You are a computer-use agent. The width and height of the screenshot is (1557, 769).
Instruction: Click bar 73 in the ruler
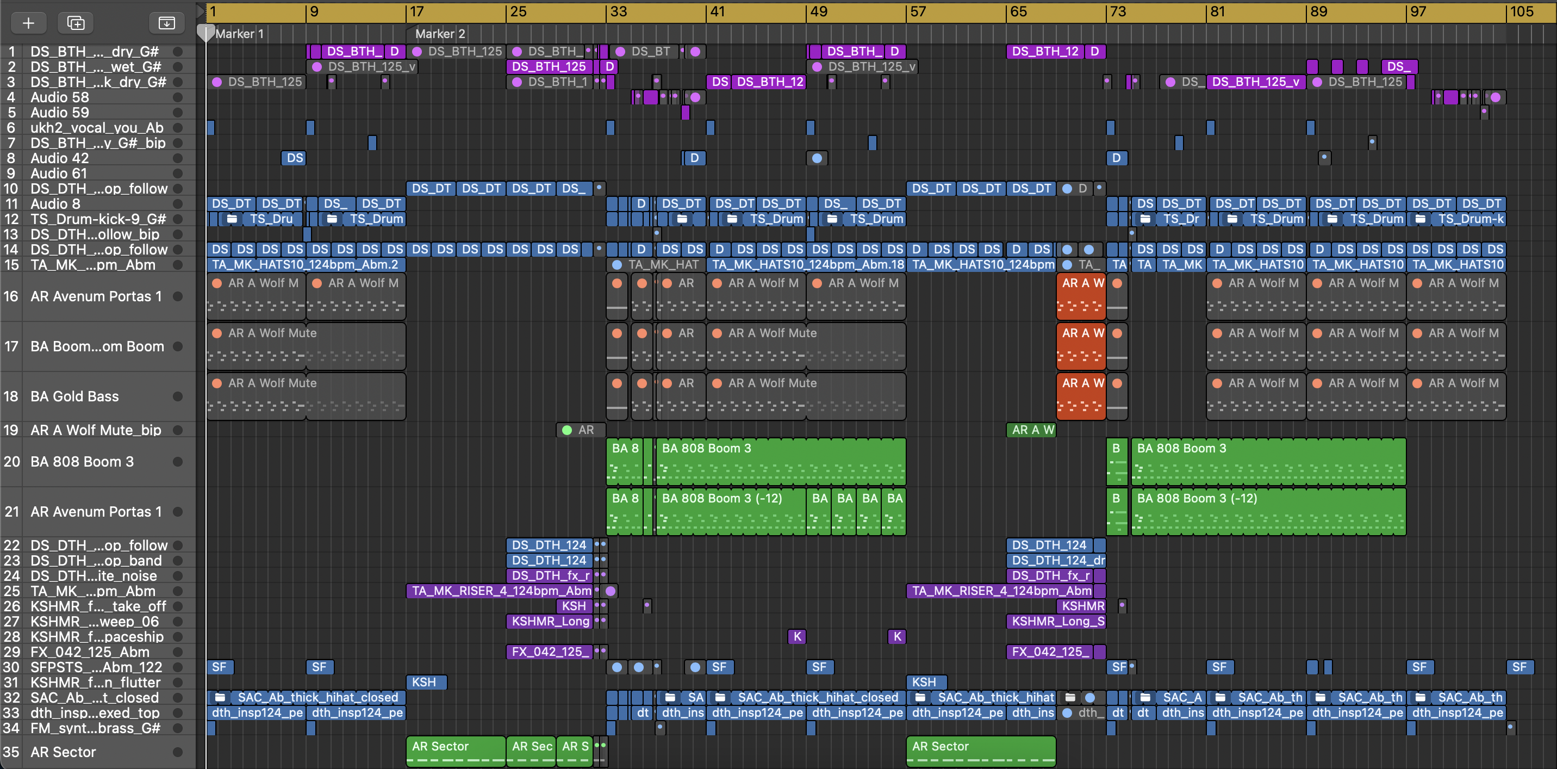coord(1118,11)
